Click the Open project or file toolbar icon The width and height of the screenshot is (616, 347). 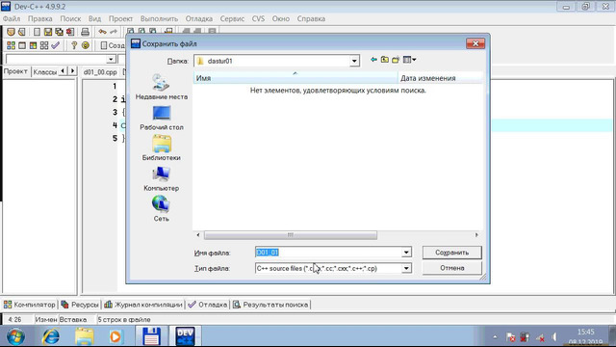[x=21, y=32]
